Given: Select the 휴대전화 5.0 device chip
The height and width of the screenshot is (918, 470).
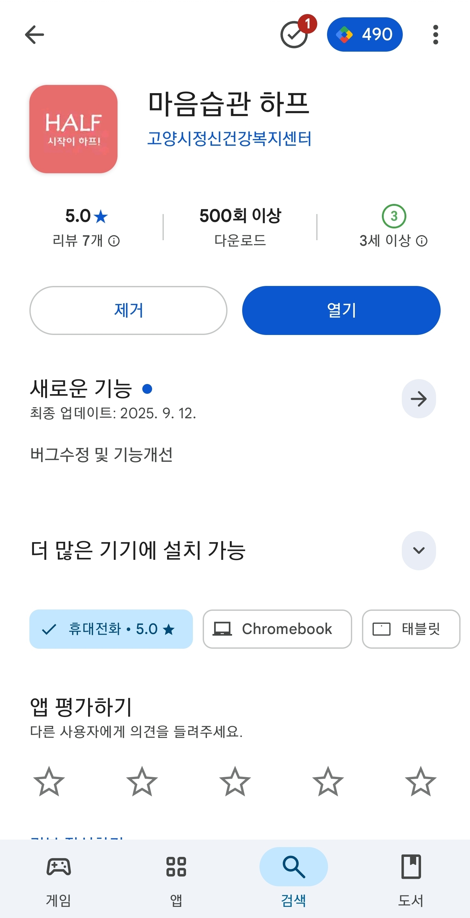Looking at the screenshot, I should 111,629.
